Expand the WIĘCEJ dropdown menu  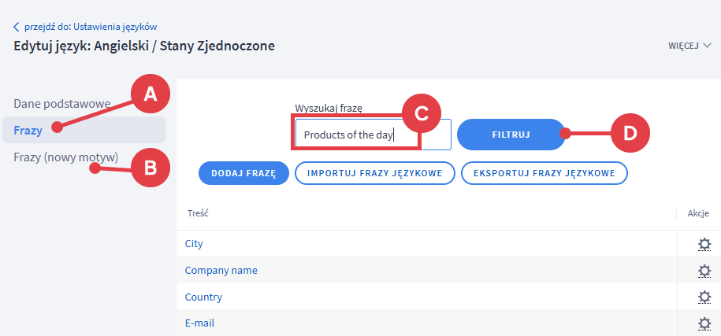click(689, 46)
